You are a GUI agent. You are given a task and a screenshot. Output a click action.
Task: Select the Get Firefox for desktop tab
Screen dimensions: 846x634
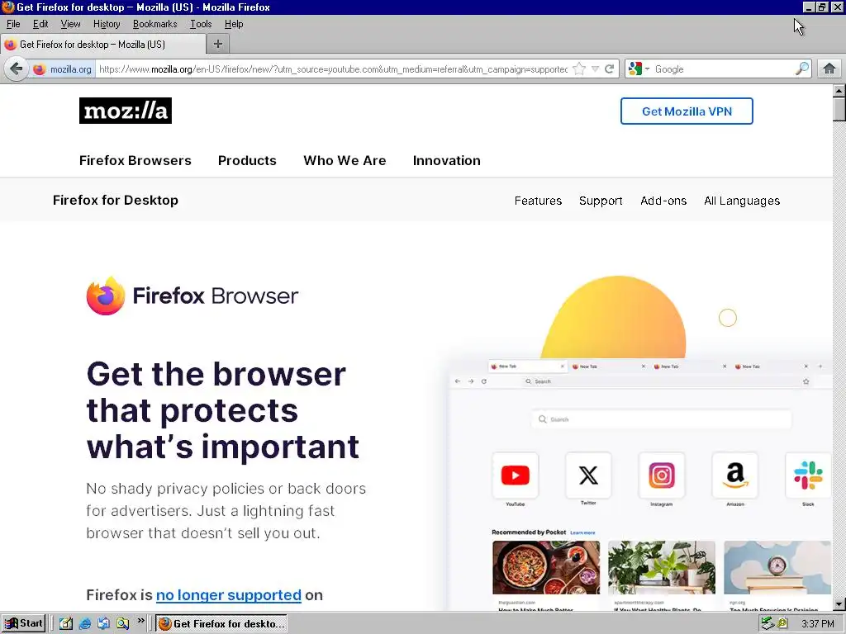click(x=102, y=45)
